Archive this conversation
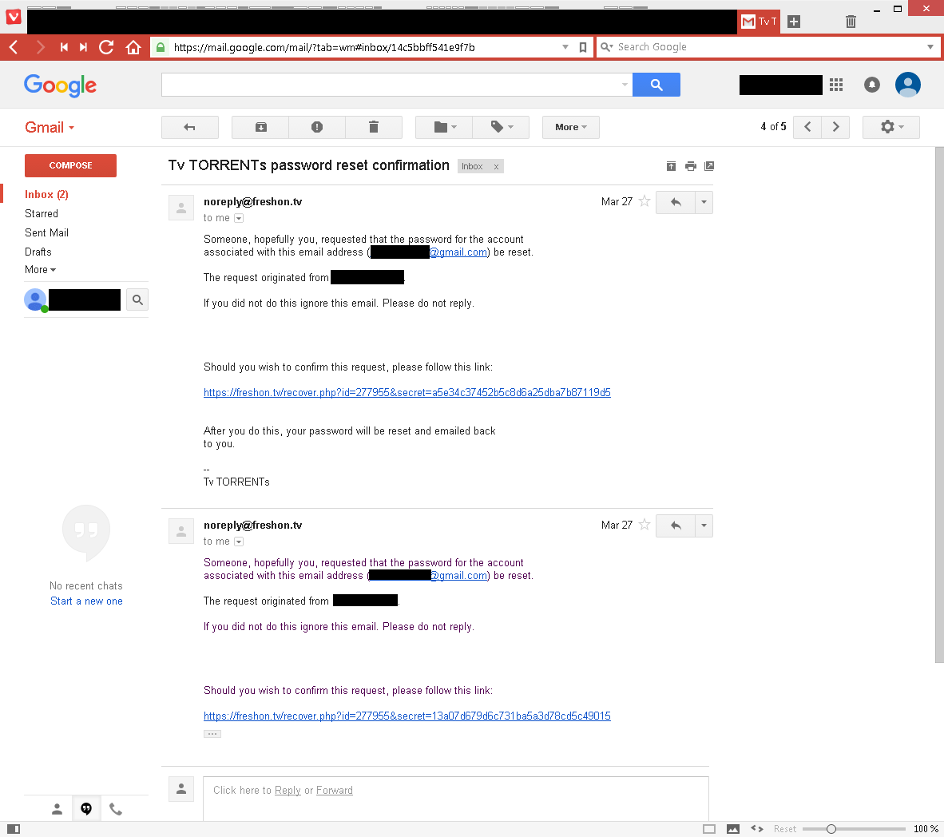Viewport: 944px width, 837px height. (x=260, y=127)
